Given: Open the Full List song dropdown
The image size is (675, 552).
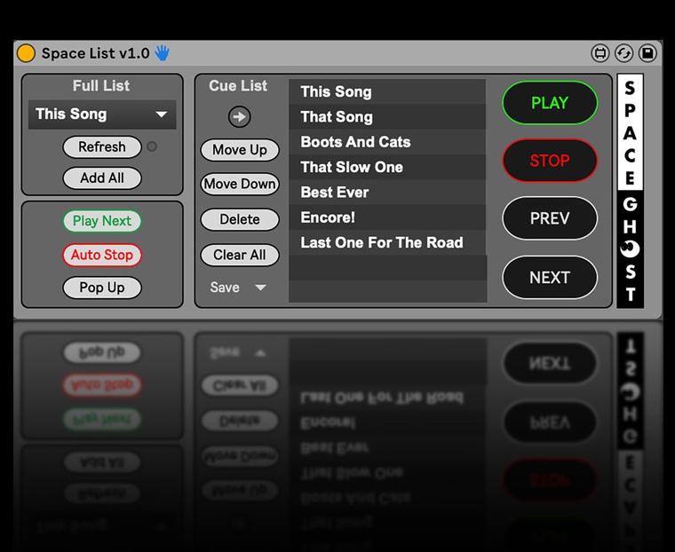Looking at the screenshot, I should click(x=102, y=114).
